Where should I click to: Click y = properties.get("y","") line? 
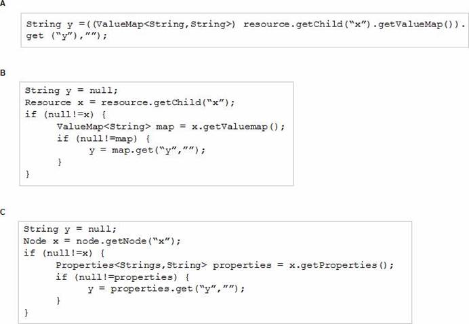(x=166, y=289)
